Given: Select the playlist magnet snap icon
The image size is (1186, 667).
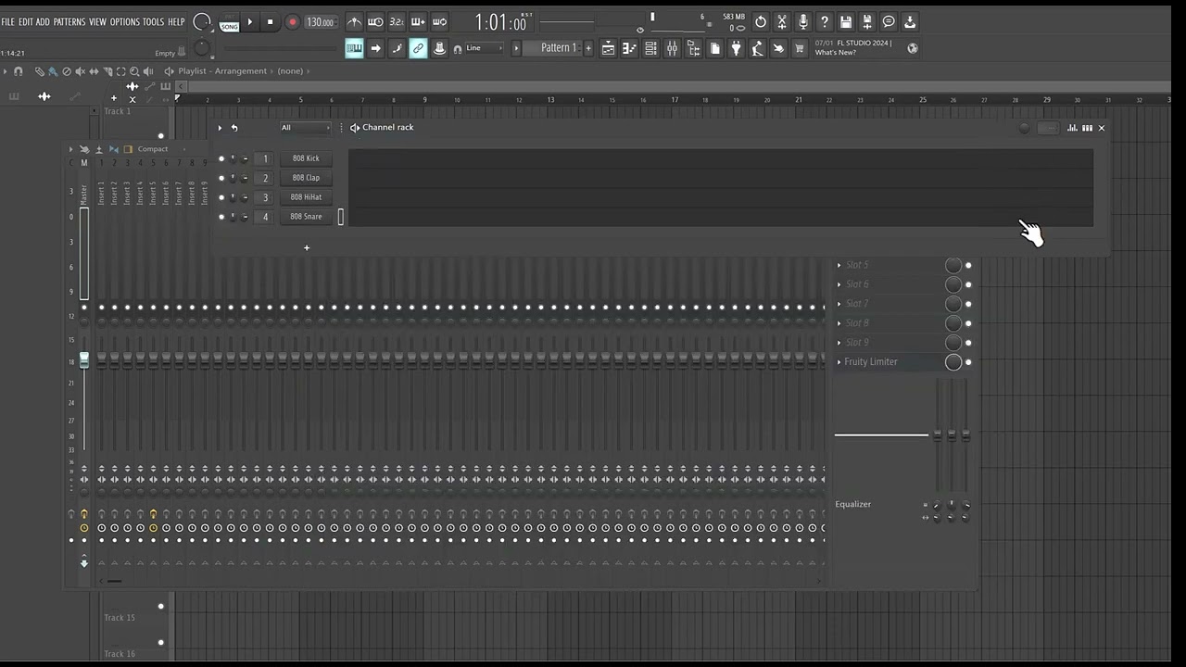Looking at the screenshot, I should point(19,71).
